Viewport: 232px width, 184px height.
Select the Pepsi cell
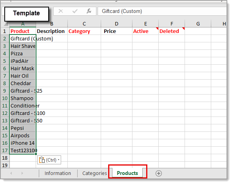click(23, 128)
